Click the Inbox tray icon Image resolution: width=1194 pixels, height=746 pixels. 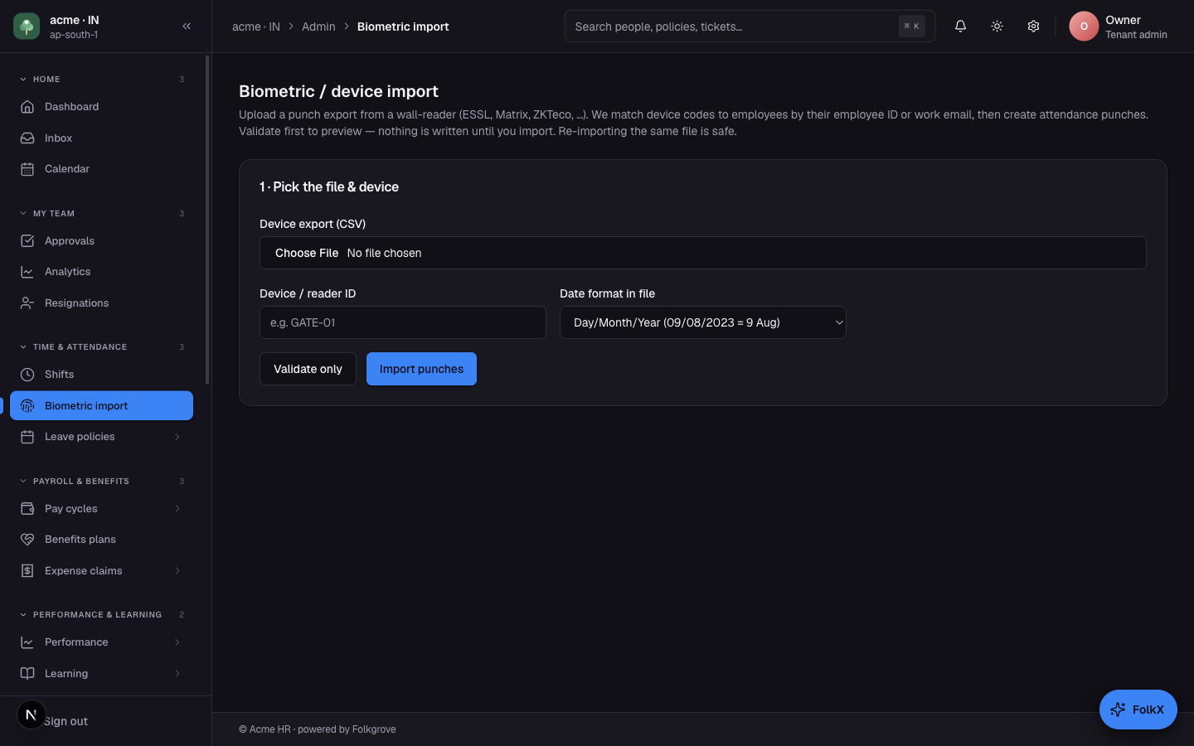[27, 138]
